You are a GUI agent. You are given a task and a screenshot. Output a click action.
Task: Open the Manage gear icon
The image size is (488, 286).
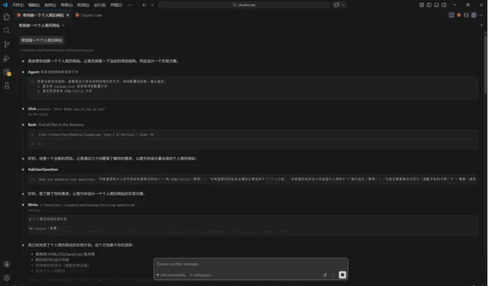pos(6,278)
